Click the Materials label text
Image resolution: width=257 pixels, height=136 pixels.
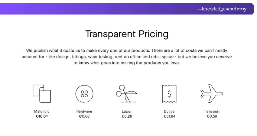click(42, 112)
